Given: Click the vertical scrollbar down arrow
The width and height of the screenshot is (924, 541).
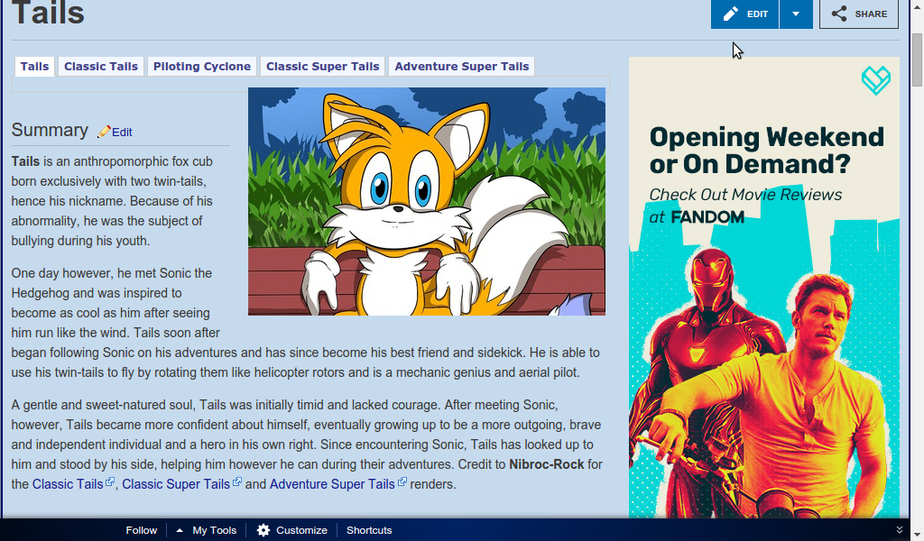Looking at the screenshot, I should click(x=917, y=534).
